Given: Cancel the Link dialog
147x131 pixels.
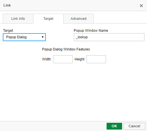Looking at the screenshot, I should pyautogui.click(x=134, y=126).
